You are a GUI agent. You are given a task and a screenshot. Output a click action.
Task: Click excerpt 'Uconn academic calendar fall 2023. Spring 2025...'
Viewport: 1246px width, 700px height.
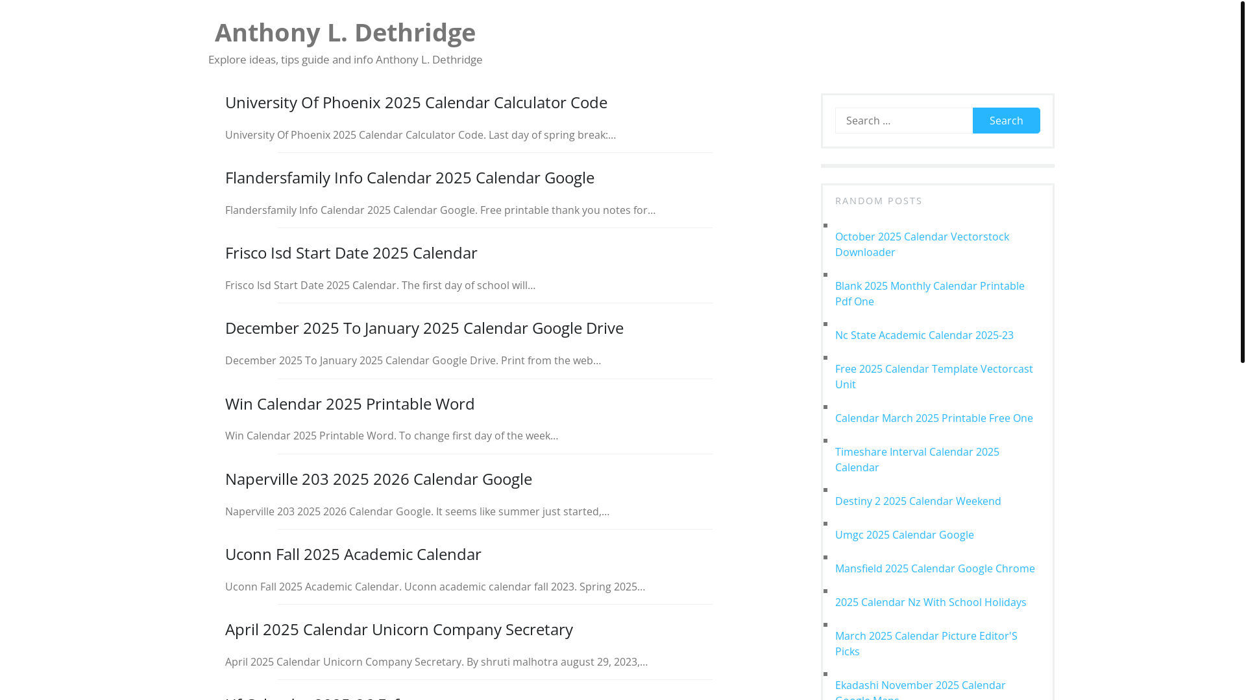point(524,587)
